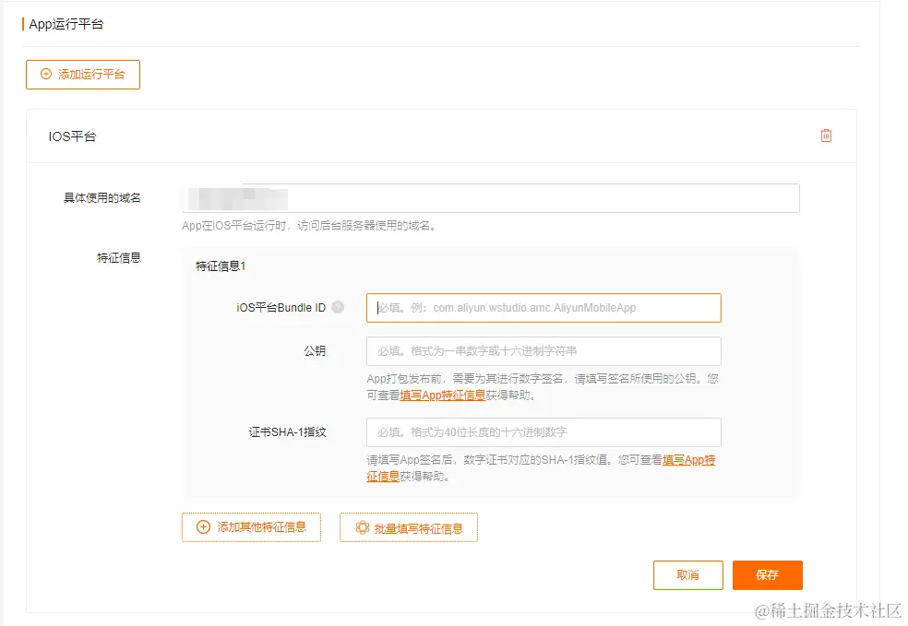The height and width of the screenshot is (626, 908).
Task: Cancel with the 取消 button
Action: pyautogui.click(x=688, y=575)
